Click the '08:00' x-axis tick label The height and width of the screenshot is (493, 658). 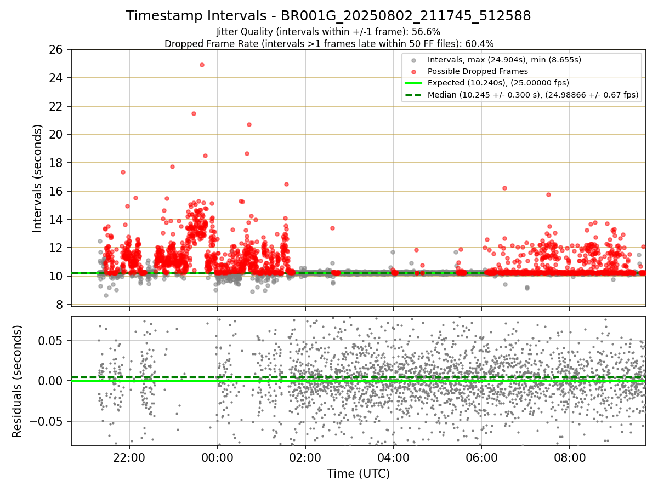coord(570,458)
